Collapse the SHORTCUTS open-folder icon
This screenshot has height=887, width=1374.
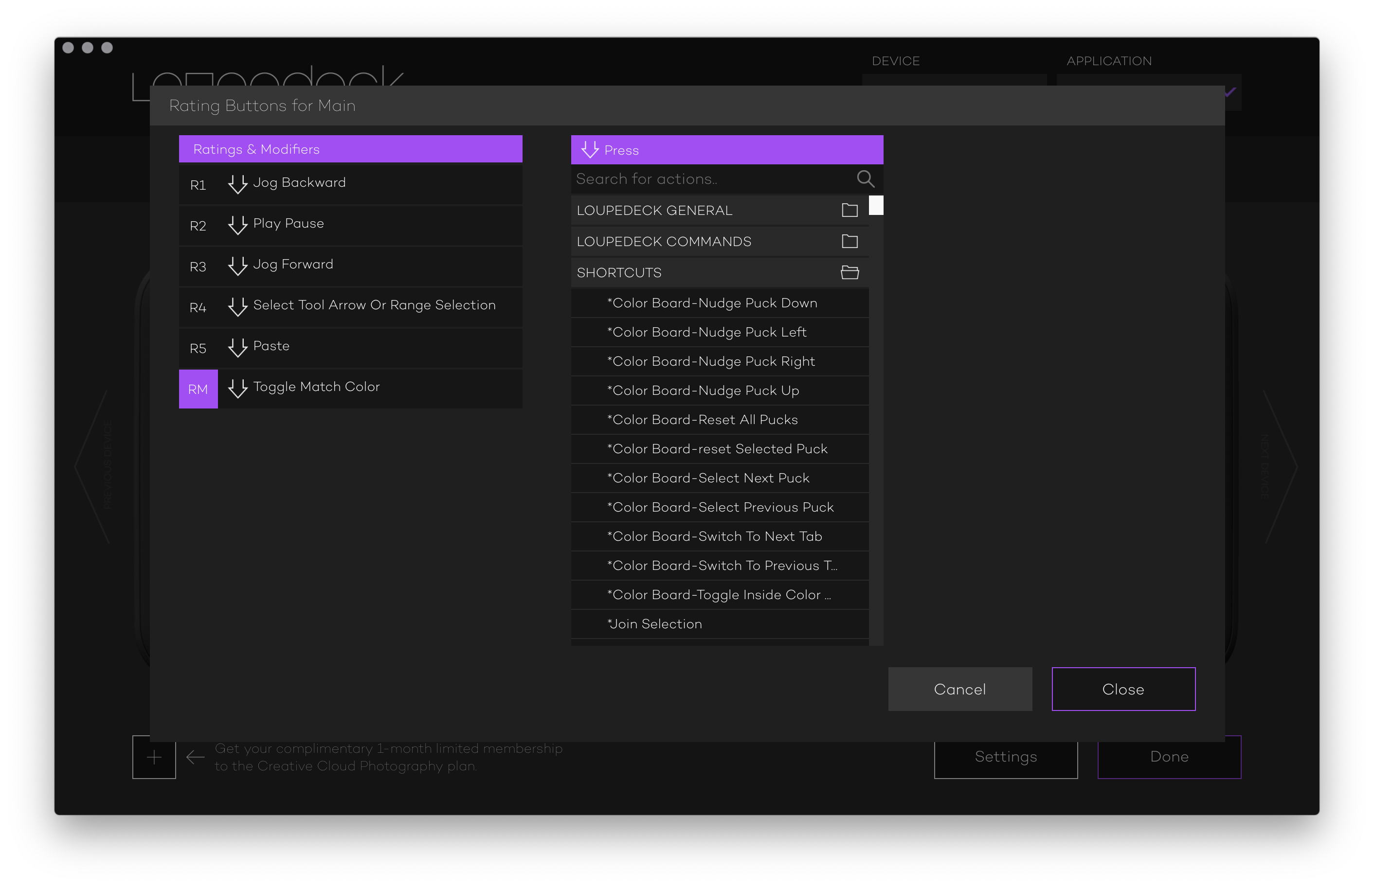(849, 272)
